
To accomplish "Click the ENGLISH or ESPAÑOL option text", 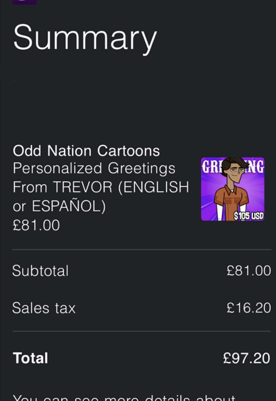I will 101,197.
